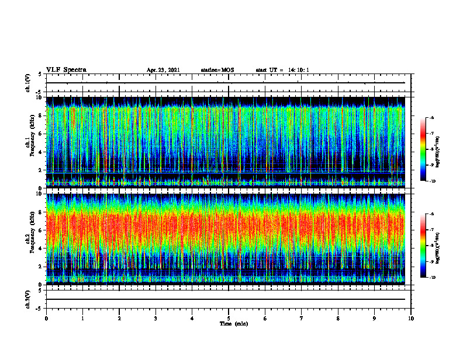Click time axis tick label 1
463x357 pixels.
click(82, 318)
